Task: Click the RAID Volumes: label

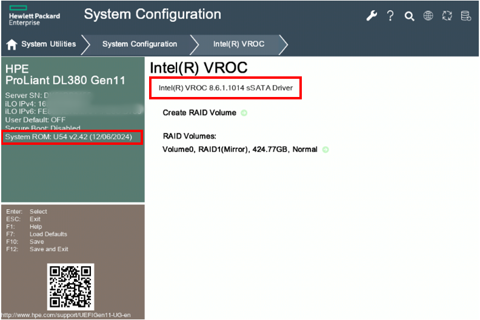Action: (x=190, y=136)
